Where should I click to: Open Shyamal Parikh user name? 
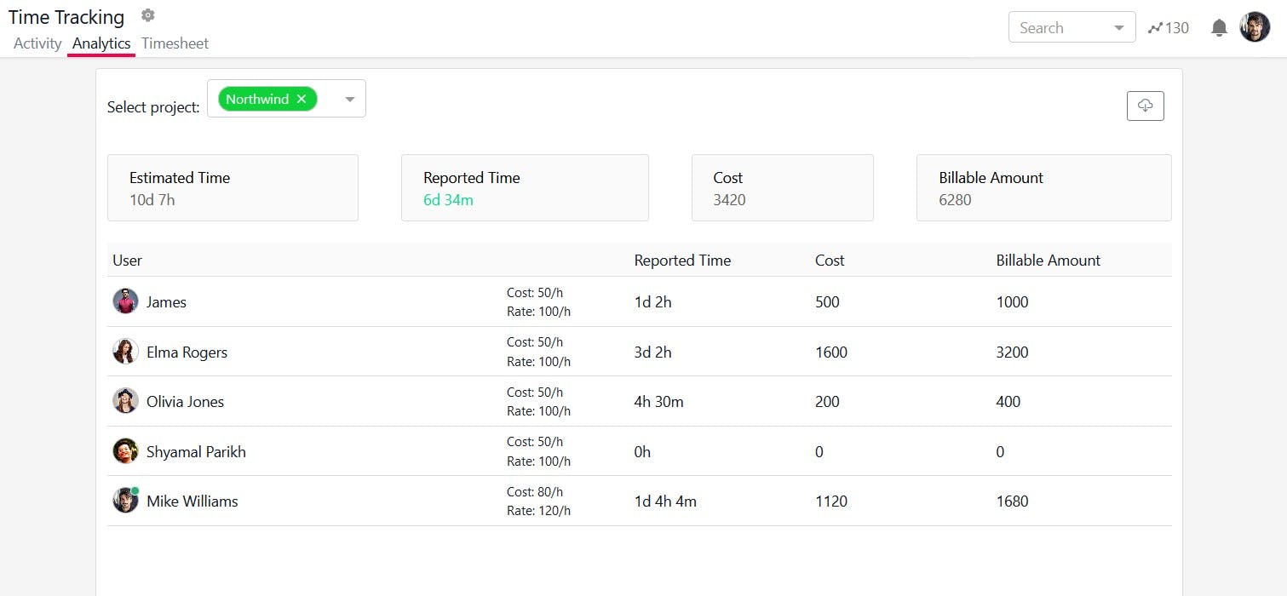pos(196,452)
